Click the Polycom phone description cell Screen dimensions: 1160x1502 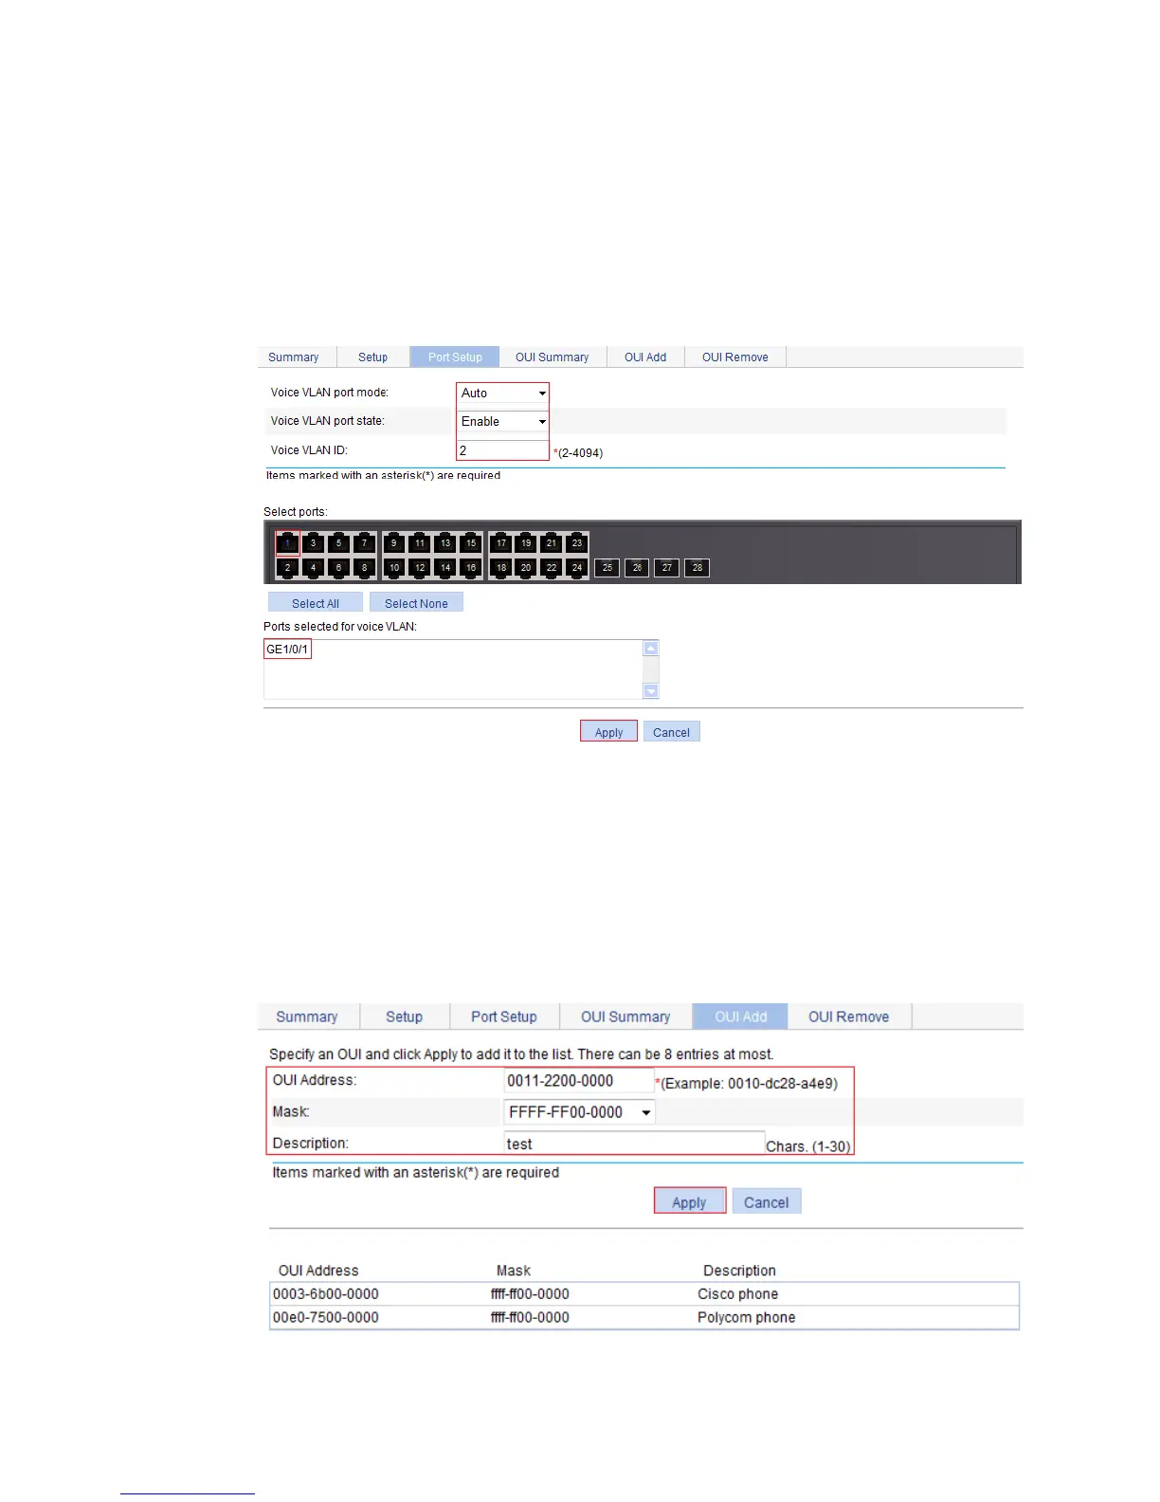point(747,1318)
